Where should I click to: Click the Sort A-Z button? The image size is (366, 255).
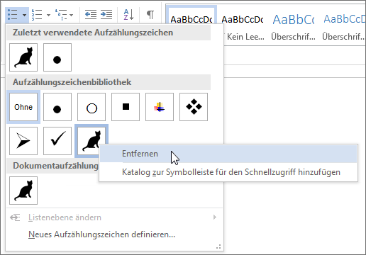point(128,15)
